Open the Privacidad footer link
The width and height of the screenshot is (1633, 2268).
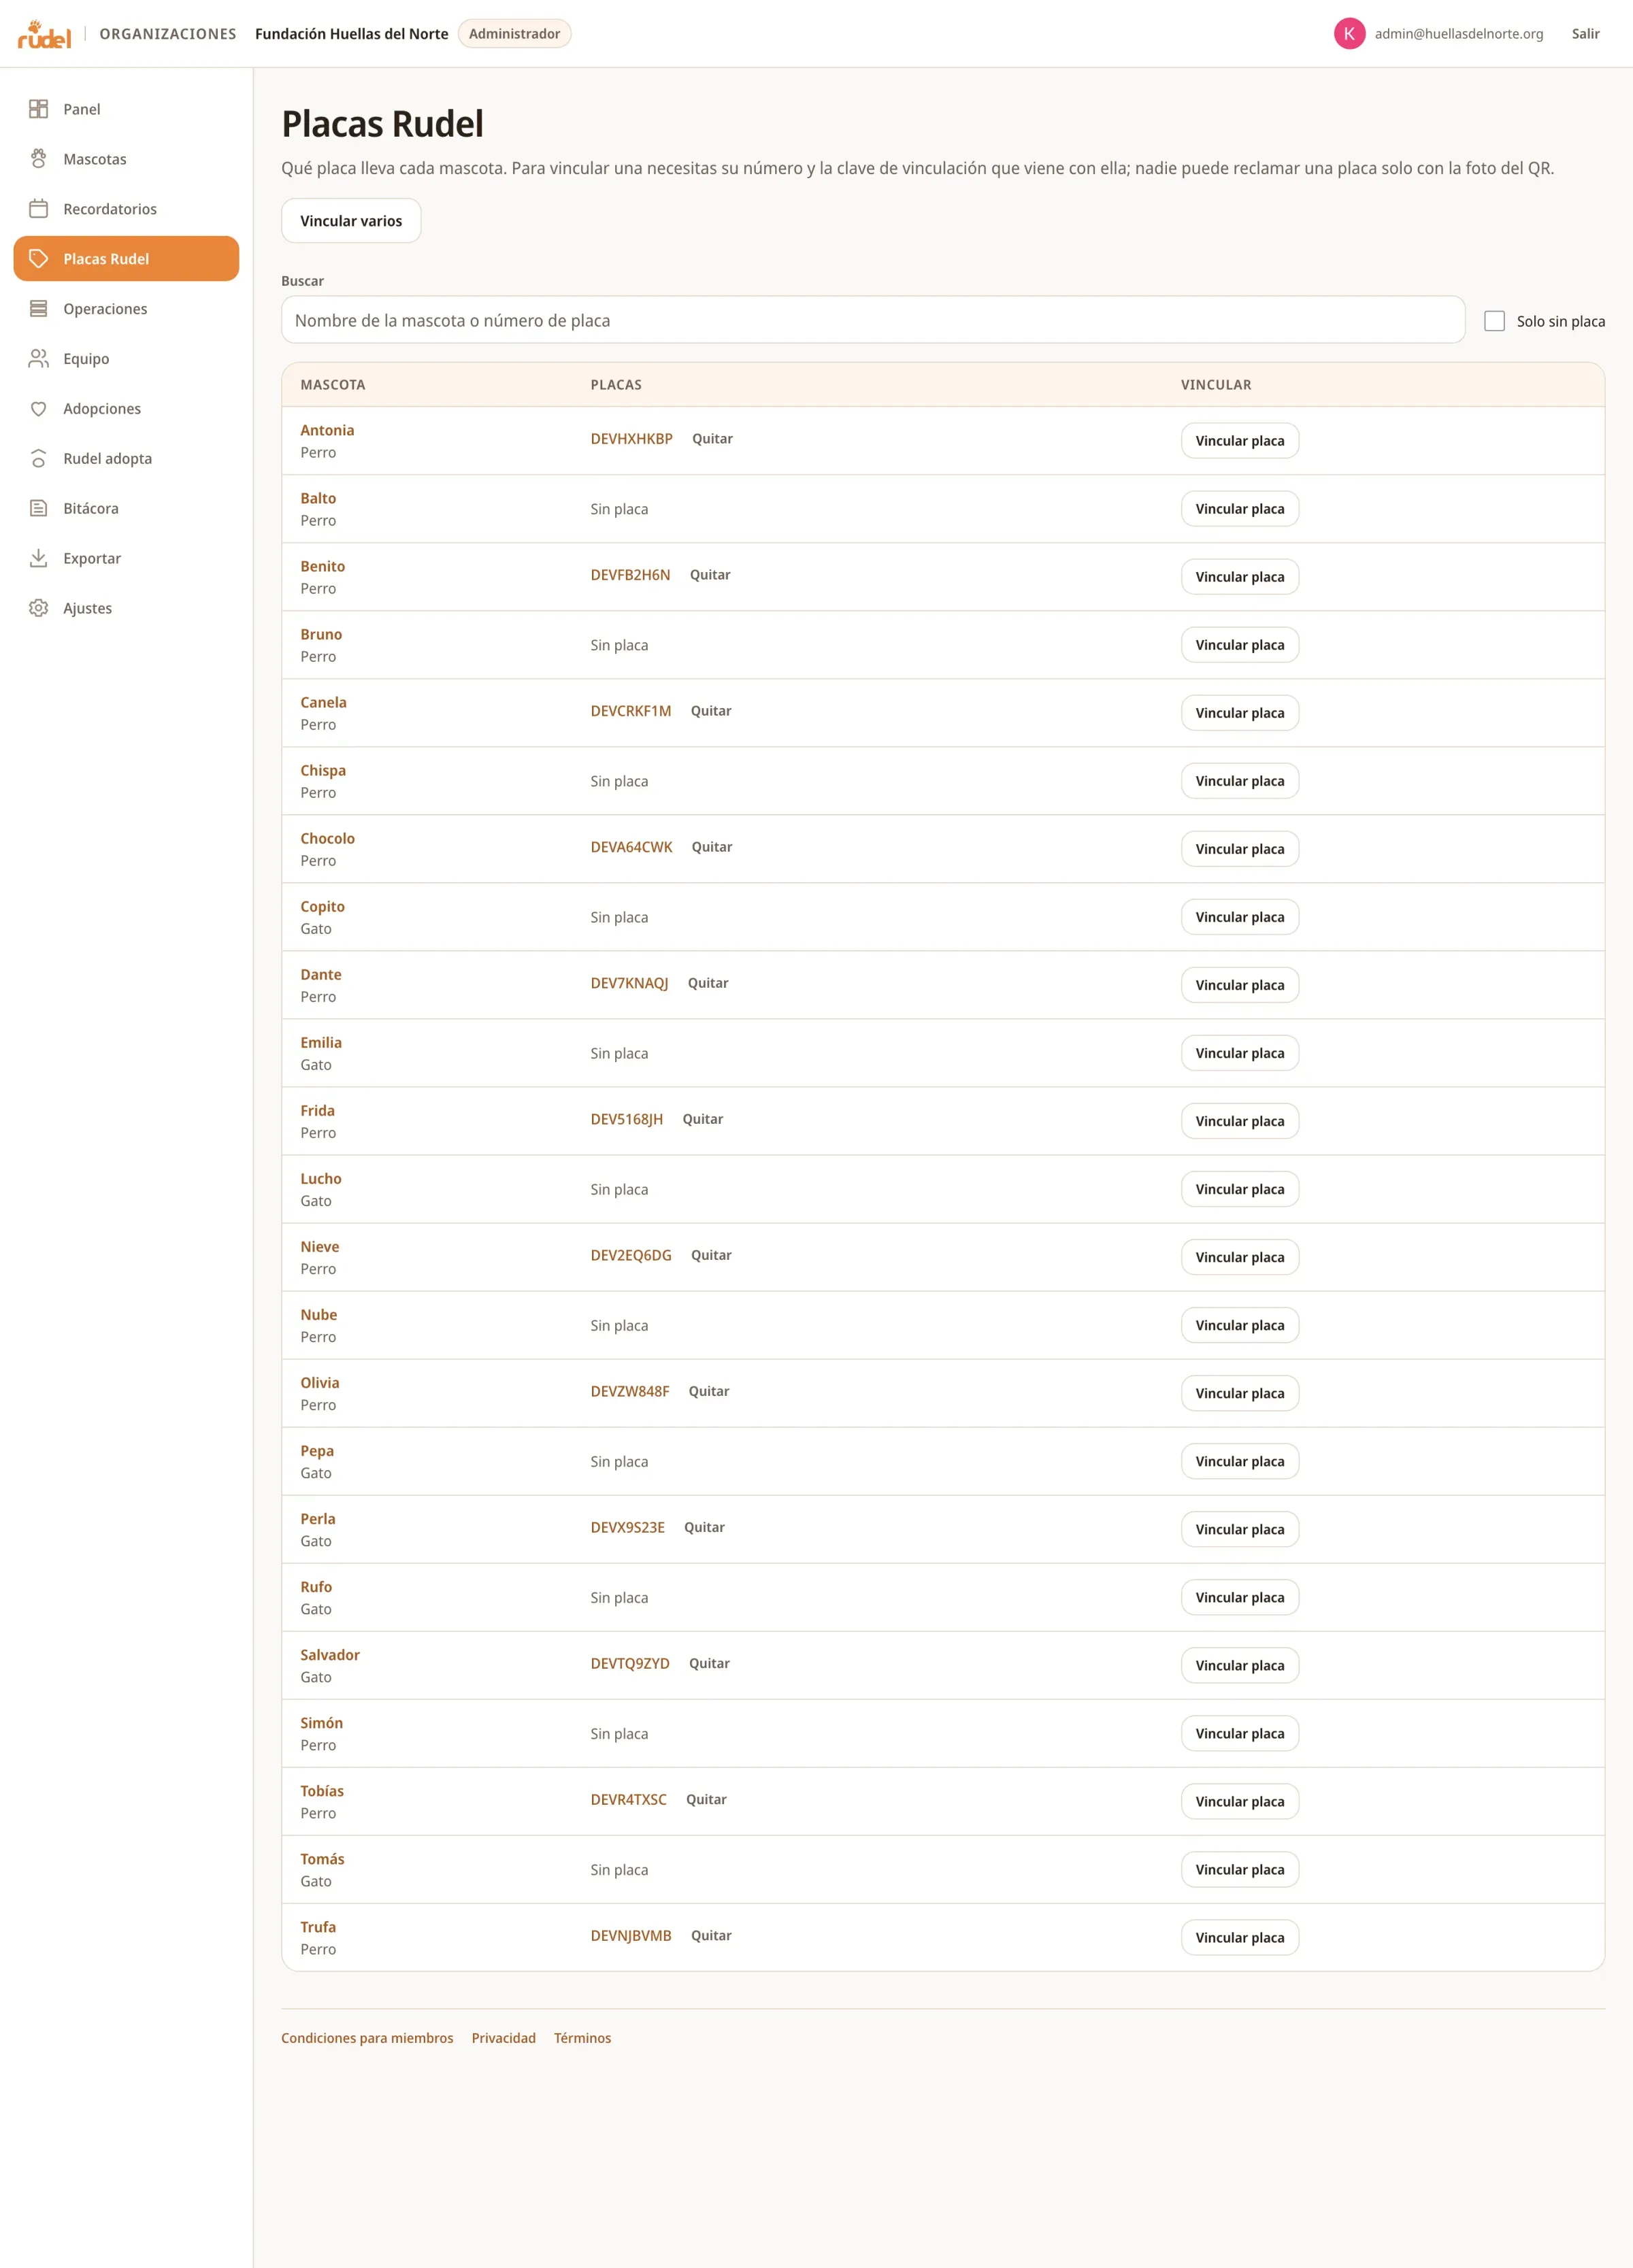(503, 2038)
